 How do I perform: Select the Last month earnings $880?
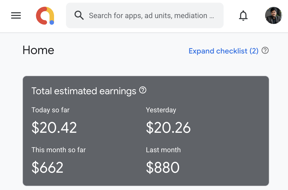pos(163,168)
